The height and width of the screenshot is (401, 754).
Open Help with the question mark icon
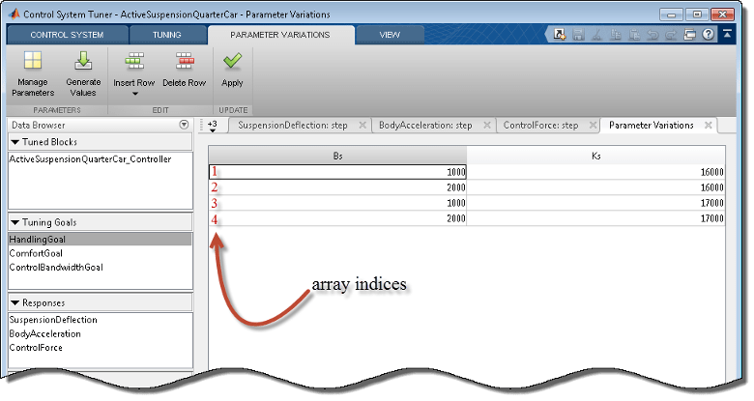708,34
